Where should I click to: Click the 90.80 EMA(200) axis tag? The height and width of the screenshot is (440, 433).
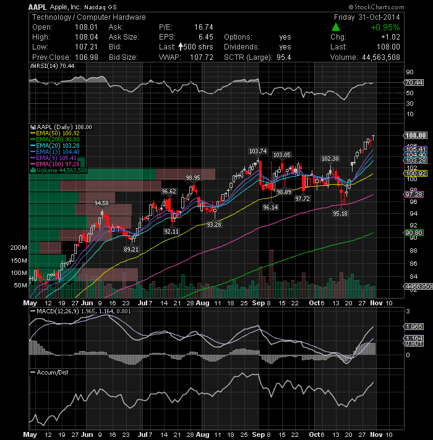point(413,232)
